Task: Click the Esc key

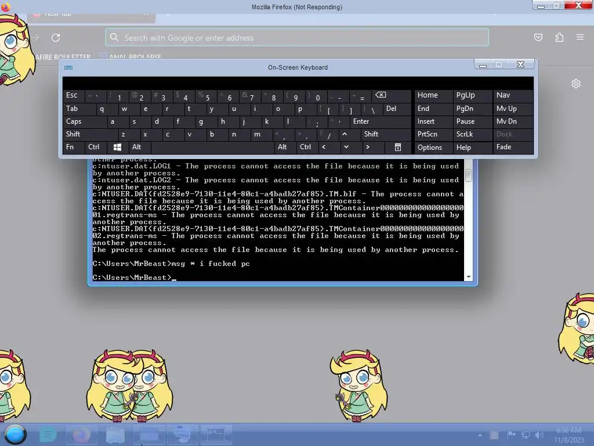Action: click(x=73, y=95)
